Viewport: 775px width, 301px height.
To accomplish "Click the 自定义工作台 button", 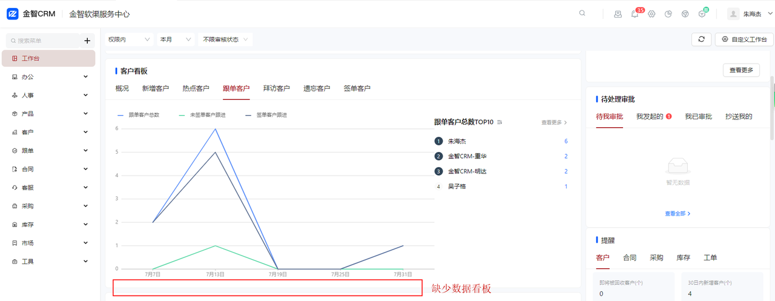I will point(744,39).
